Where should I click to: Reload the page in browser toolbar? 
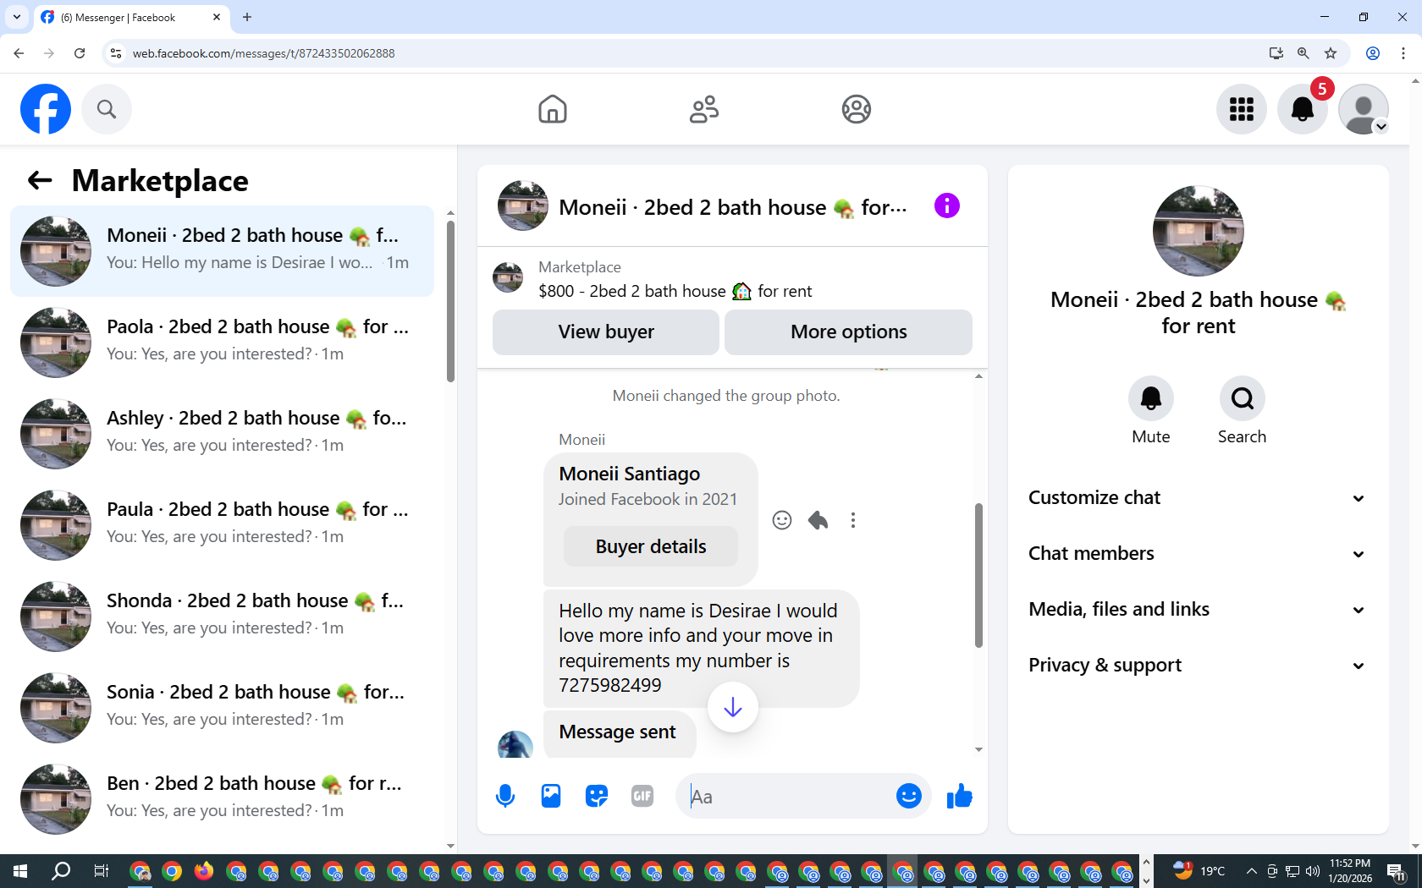(x=80, y=53)
